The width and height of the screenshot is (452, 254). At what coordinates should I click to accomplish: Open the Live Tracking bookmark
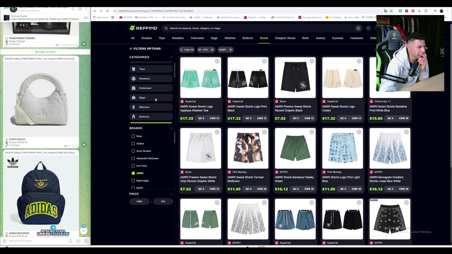coord(334,17)
